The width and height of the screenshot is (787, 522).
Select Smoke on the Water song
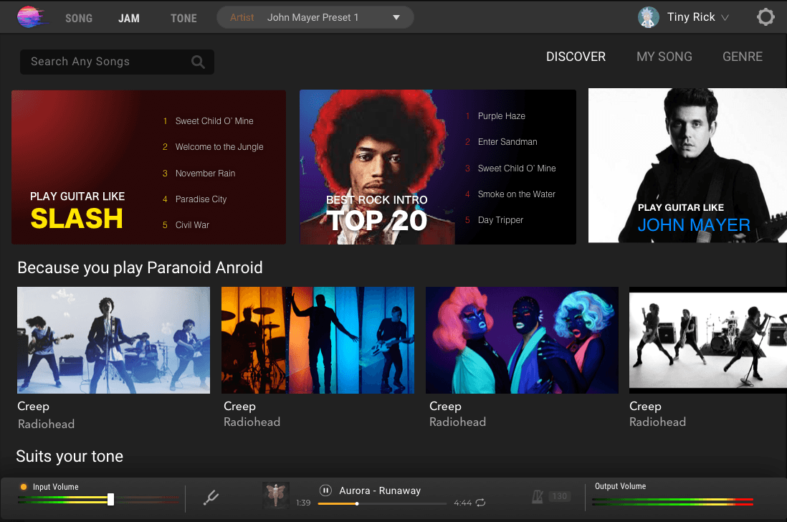coord(517,194)
